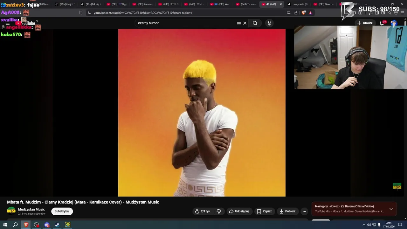
Task: Open the YouTube hamburger guide menu
Action: click(7, 23)
